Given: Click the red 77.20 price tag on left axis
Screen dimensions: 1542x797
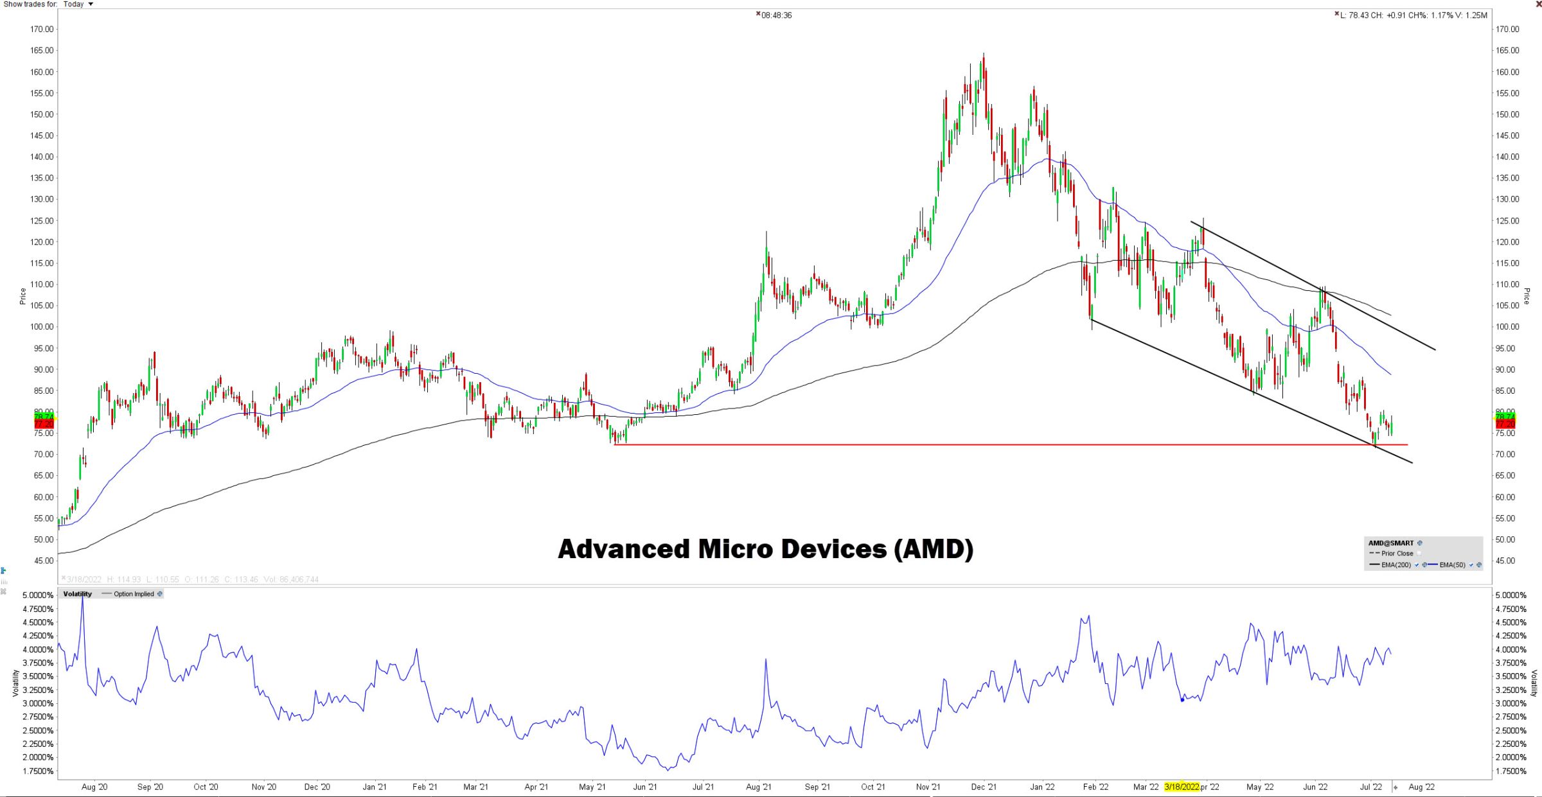Looking at the screenshot, I should [44, 425].
